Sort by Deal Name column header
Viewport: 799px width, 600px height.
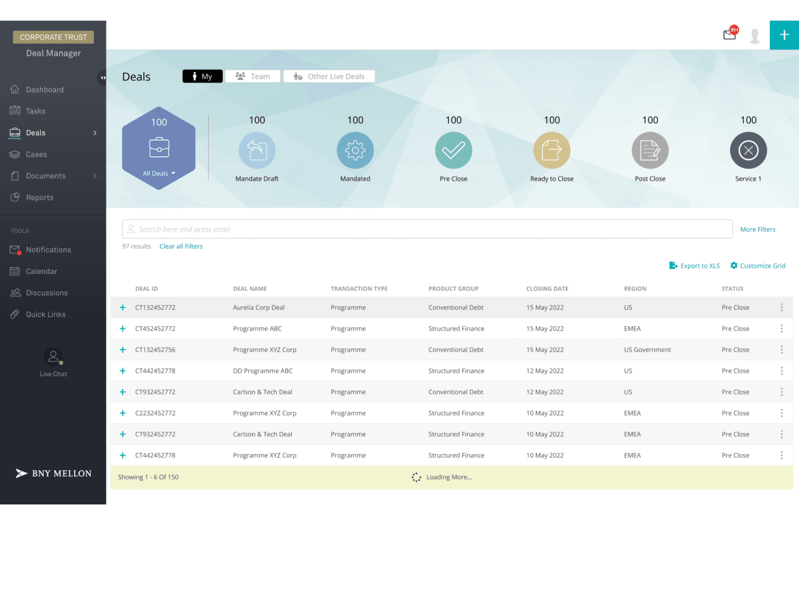pos(250,289)
